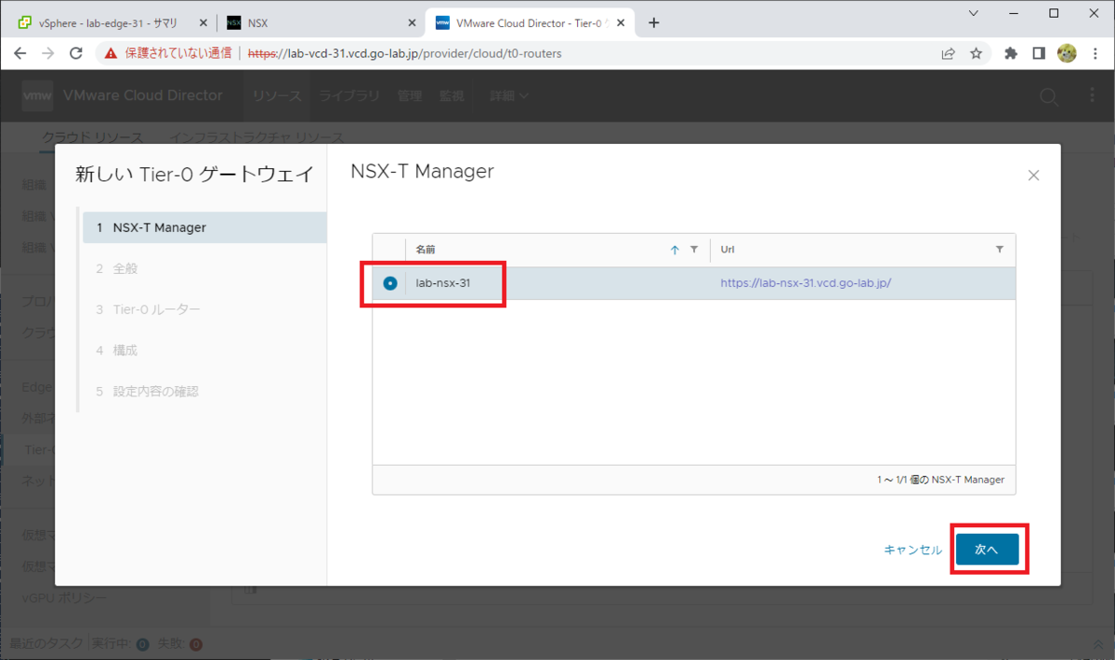1115x660 pixels.
Task: Click the address bar URL
Action: click(405, 54)
